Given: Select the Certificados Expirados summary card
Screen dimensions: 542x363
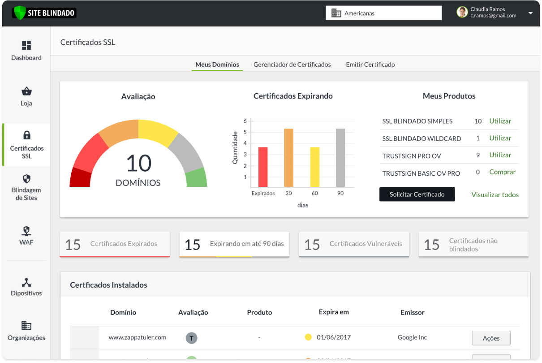Looking at the screenshot, I should click(x=115, y=244).
